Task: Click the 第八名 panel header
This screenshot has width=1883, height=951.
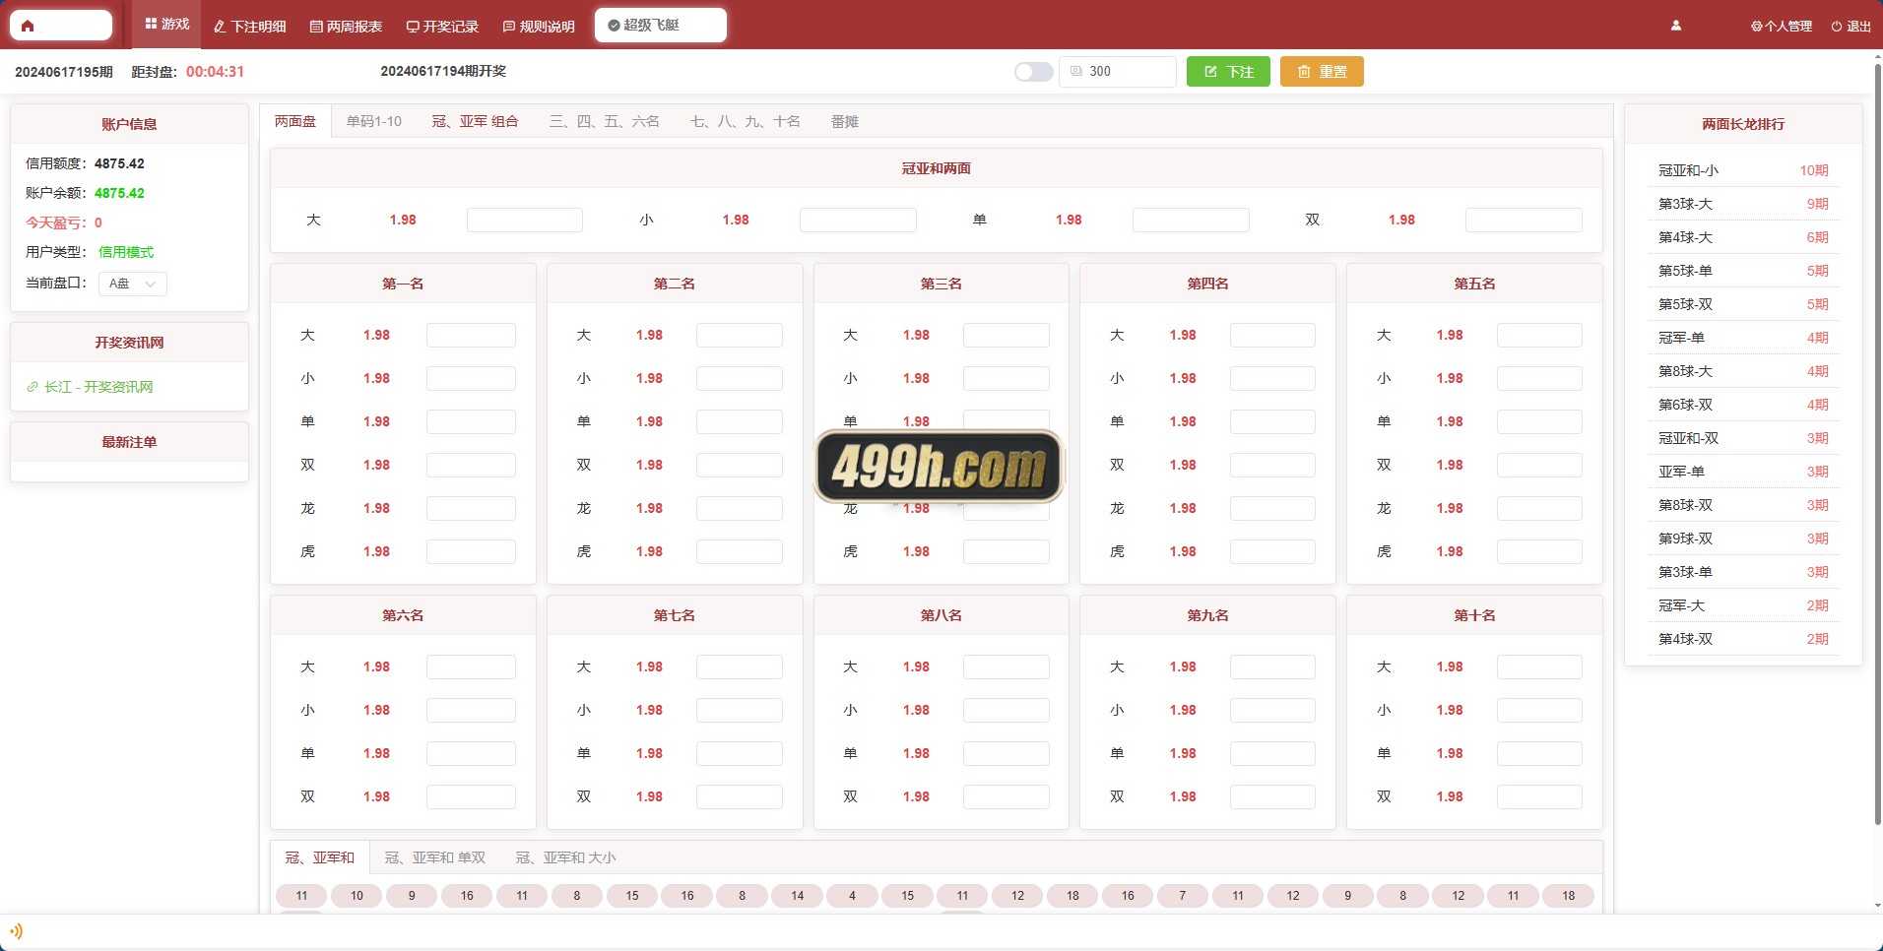Action: point(941,615)
